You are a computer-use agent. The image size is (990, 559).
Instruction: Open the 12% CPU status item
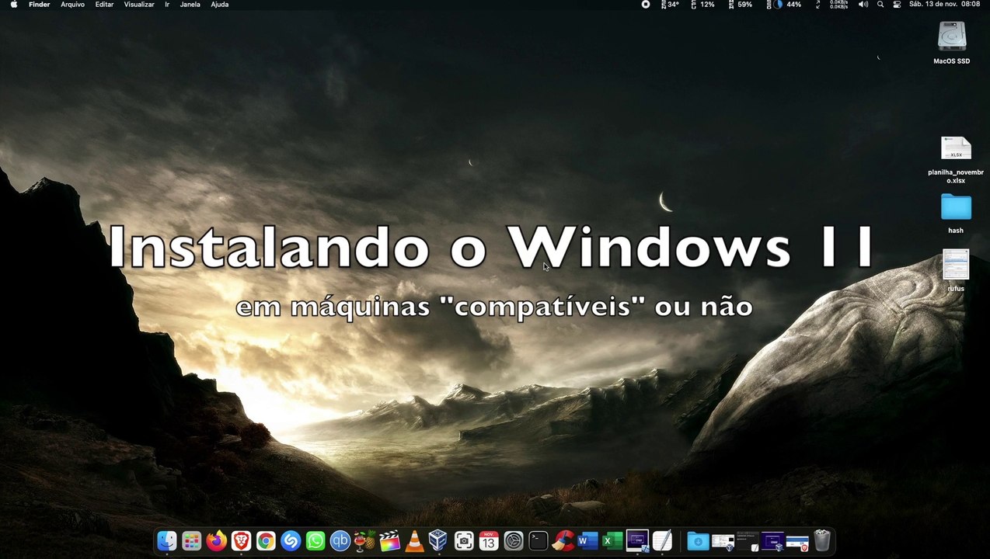702,5
